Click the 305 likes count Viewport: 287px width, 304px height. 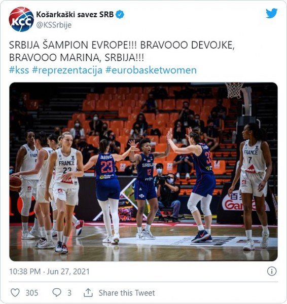(x=32, y=293)
